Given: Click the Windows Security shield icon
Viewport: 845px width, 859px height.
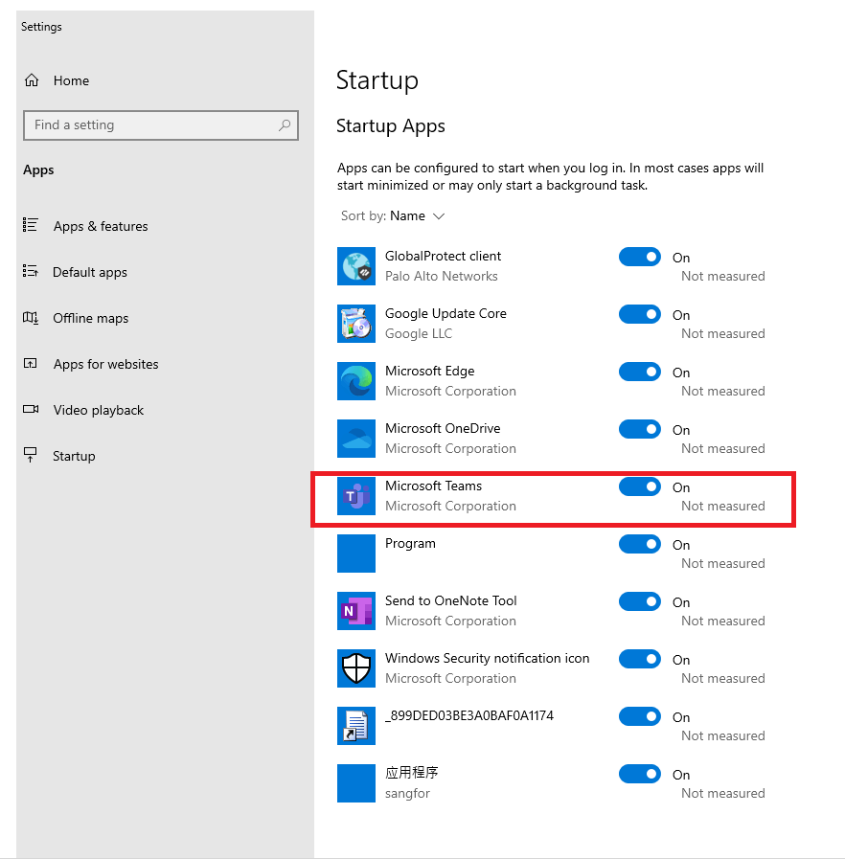Looking at the screenshot, I should click(x=356, y=668).
